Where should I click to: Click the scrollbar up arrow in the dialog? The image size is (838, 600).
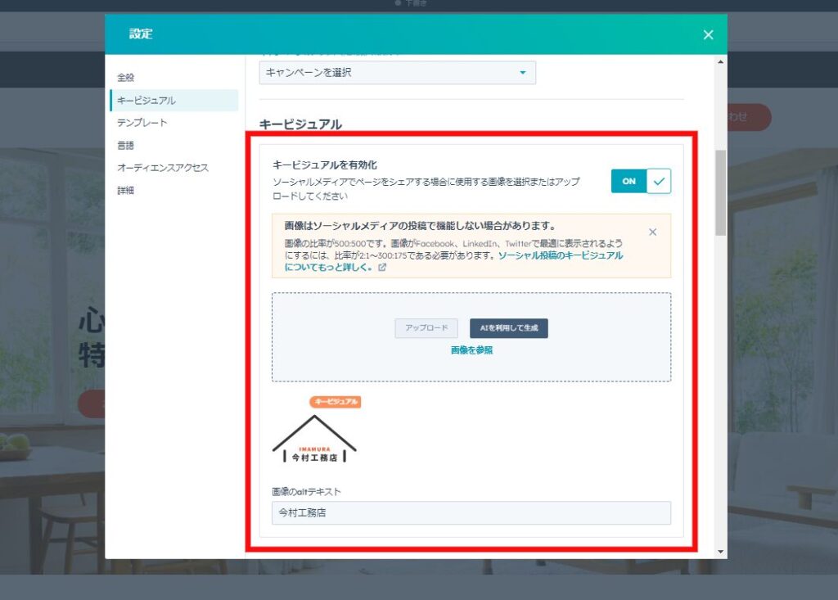(720, 61)
